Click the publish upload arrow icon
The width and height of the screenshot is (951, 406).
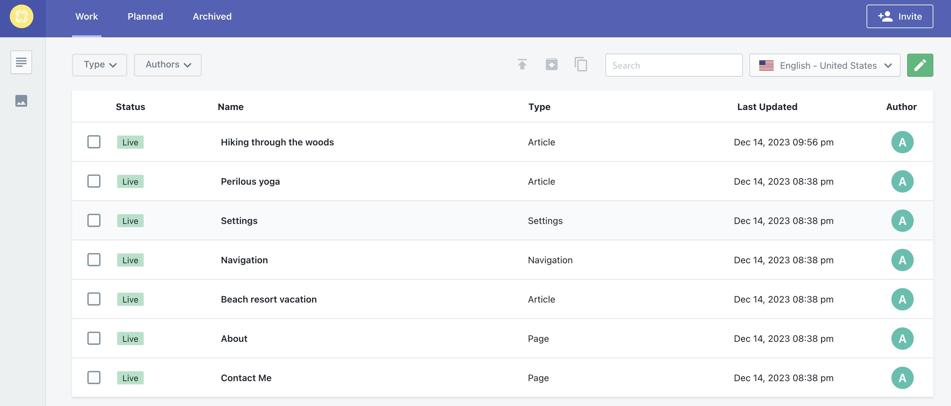(522, 65)
